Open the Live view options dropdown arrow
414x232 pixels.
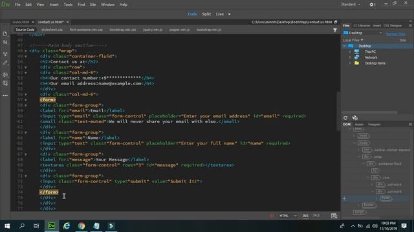click(x=229, y=14)
